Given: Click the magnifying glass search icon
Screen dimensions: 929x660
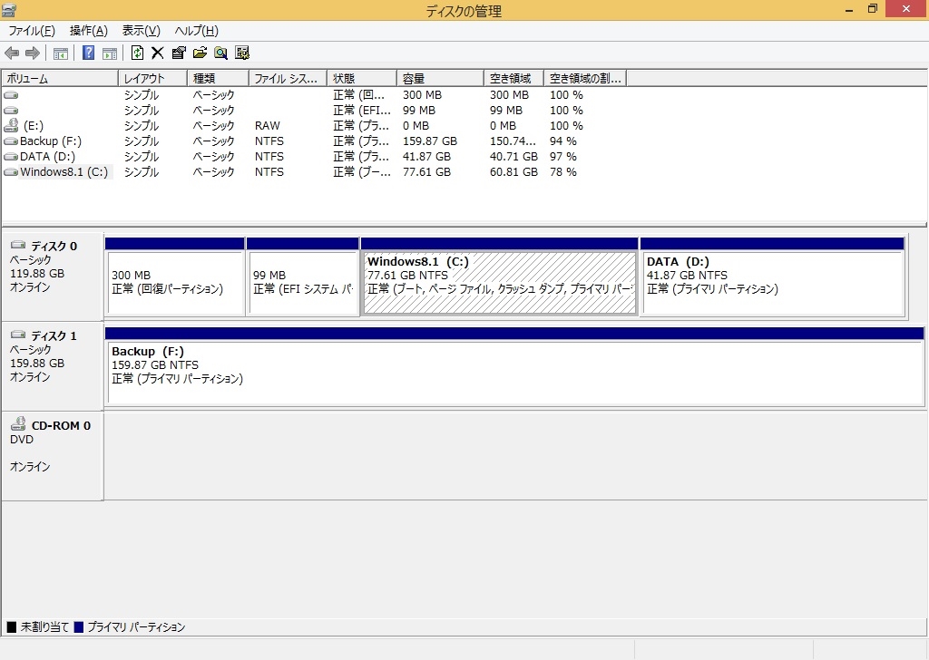Looking at the screenshot, I should [221, 53].
